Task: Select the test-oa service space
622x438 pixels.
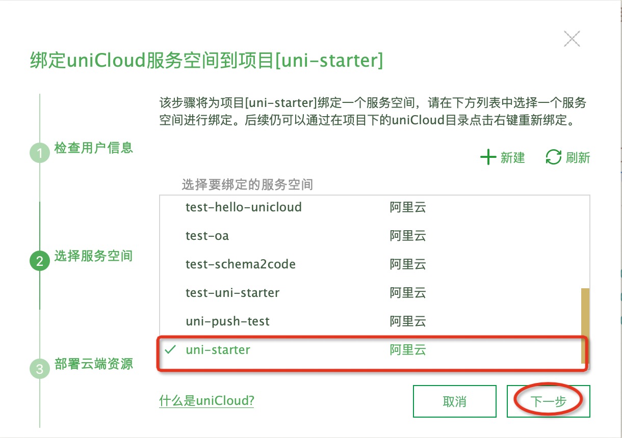Action: [x=374, y=236]
